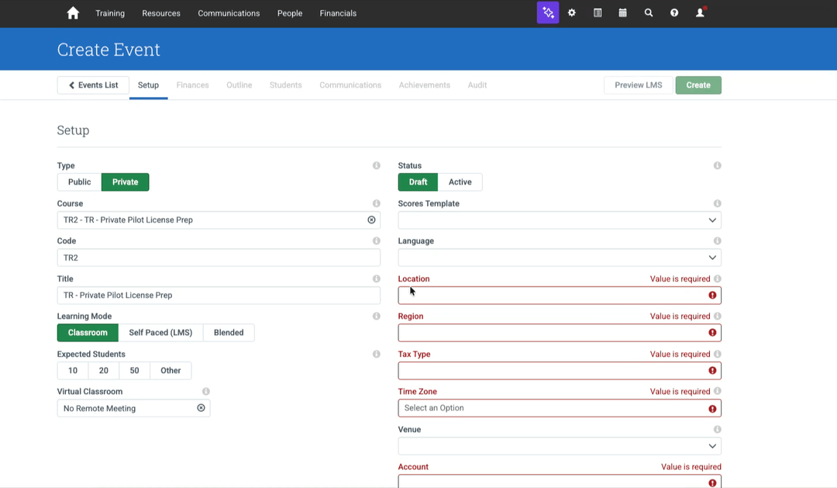Show info for the Course field
The height and width of the screenshot is (488, 837).
(377, 203)
